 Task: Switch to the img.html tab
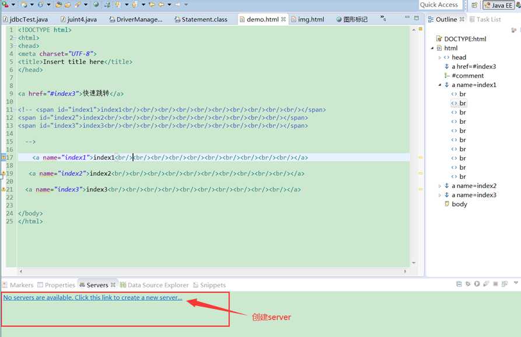(x=307, y=19)
